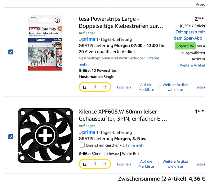Click trash icon for tesa Powerstrips quantity
Screen dimensions: 209x184
(85, 87)
